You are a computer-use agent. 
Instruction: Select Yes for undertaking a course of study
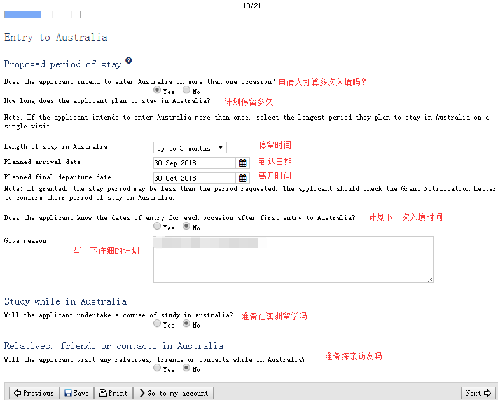pos(157,324)
